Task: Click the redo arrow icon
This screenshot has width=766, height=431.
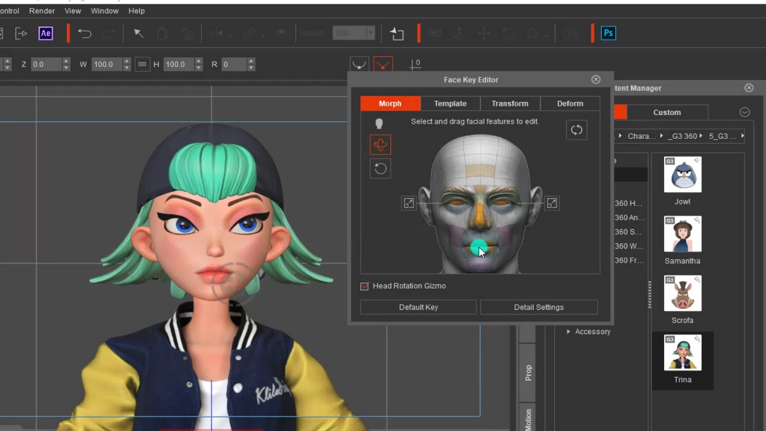Action: 108,34
